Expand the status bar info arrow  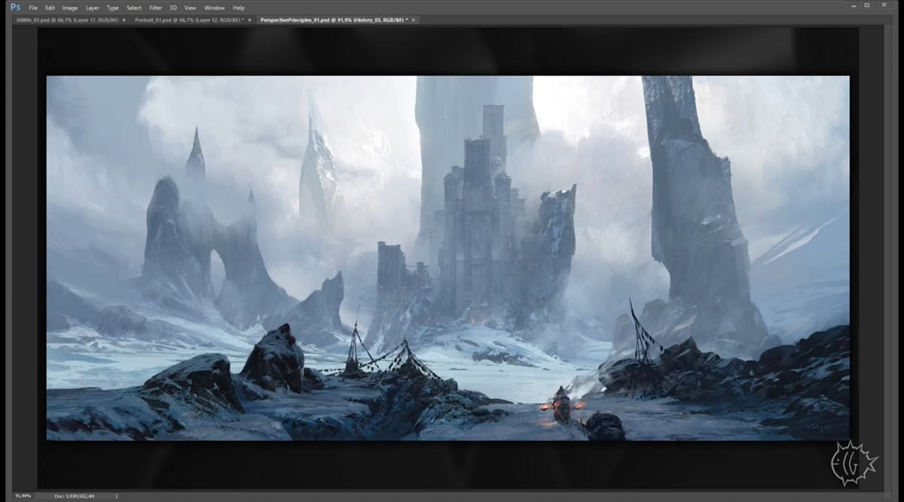[x=115, y=496]
